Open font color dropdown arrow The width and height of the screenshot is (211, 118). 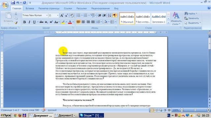point(73,22)
